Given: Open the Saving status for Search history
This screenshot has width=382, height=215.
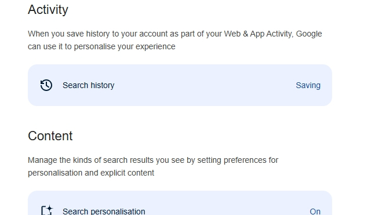Looking at the screenshot, I should [x=308, y=85].
